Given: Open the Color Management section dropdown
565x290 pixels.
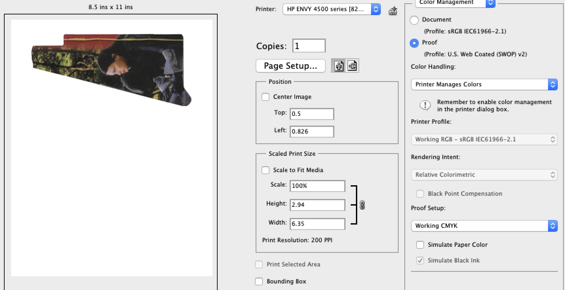Looking at the screenshot, I should pos(455,3).
